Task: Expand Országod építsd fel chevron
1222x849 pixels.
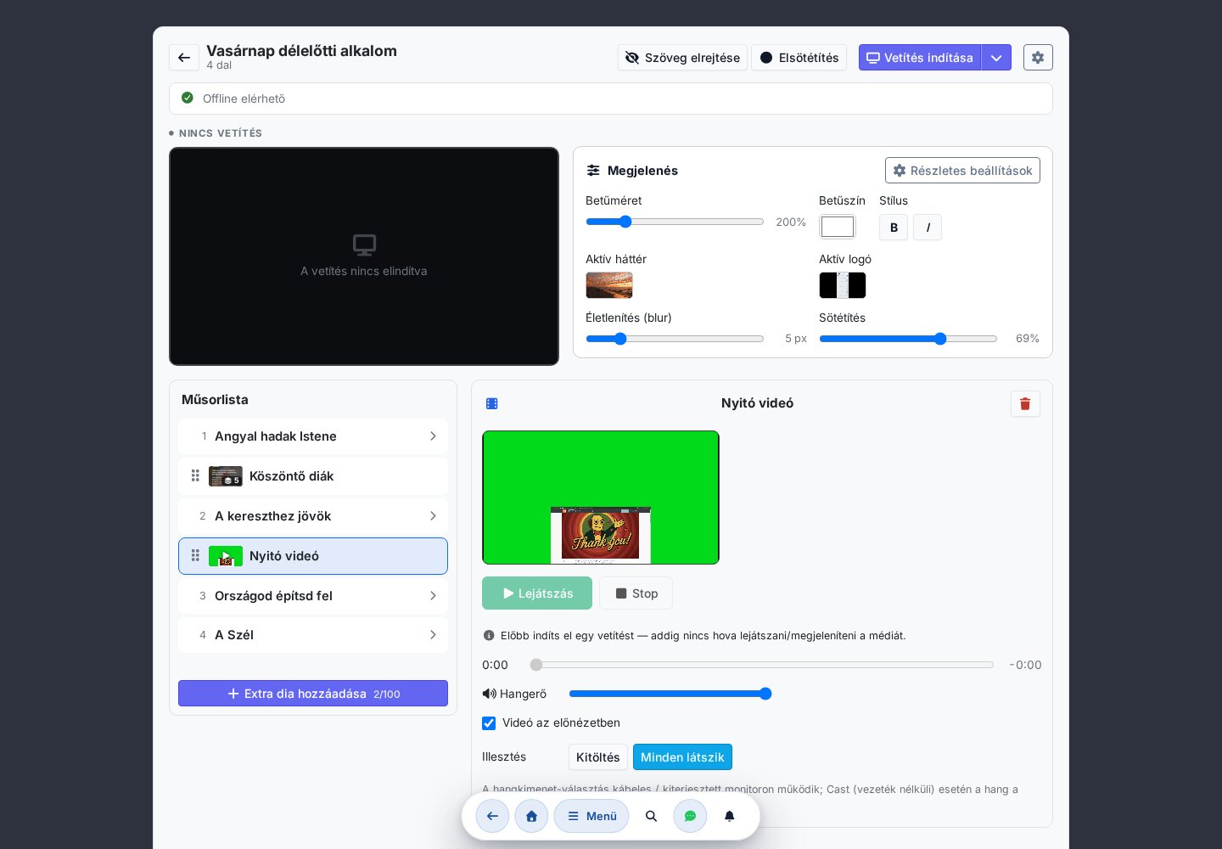Action: [x=433, y=595]
